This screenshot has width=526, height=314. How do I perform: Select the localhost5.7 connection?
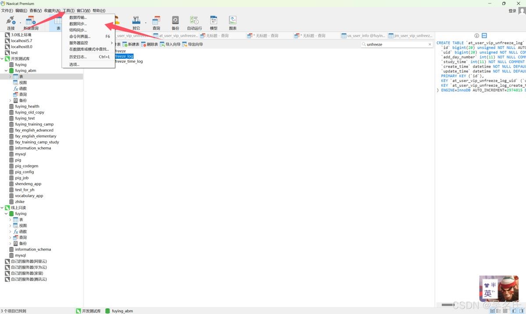click(21, 41)
